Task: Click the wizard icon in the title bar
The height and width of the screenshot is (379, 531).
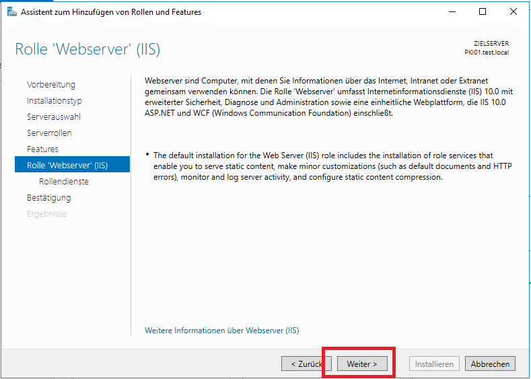Action: pyautogui.click(x=11, y=11)
